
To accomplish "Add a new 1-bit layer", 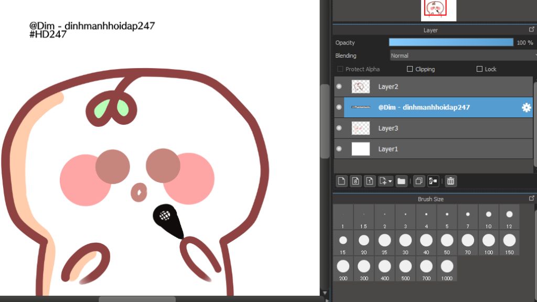I will 370,181.
